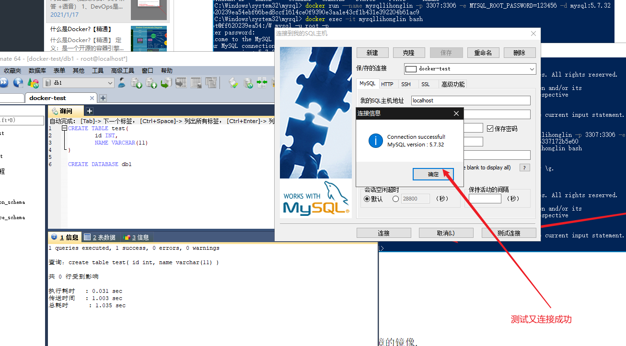This screenshot has height=346, width=626.
Task: Click the database synchronization icon
Action: [248, 83]
